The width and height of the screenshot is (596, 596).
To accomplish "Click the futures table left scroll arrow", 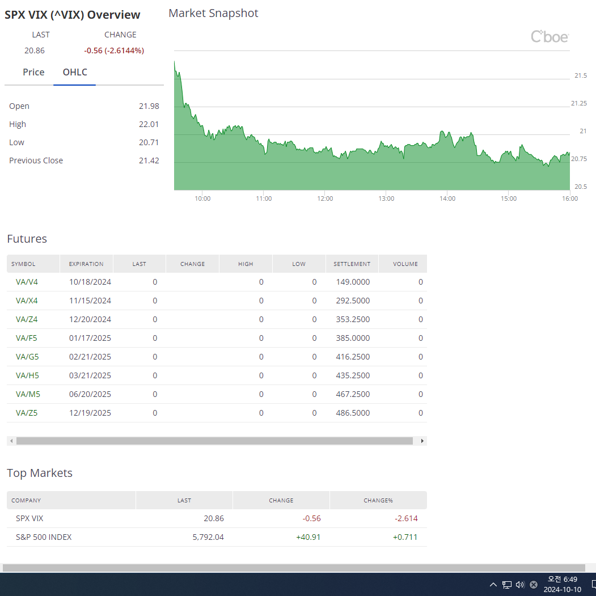I will coord(11,441).
